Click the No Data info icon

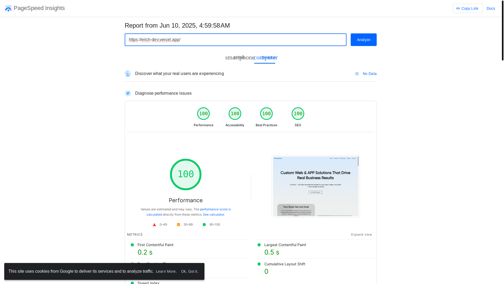[357, 74]
